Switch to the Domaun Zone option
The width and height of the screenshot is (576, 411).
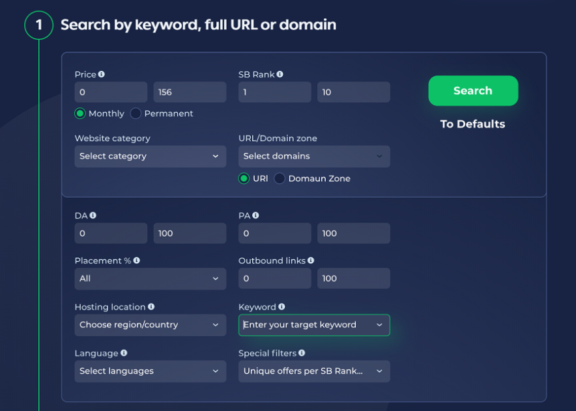click(x=279, y=178)
